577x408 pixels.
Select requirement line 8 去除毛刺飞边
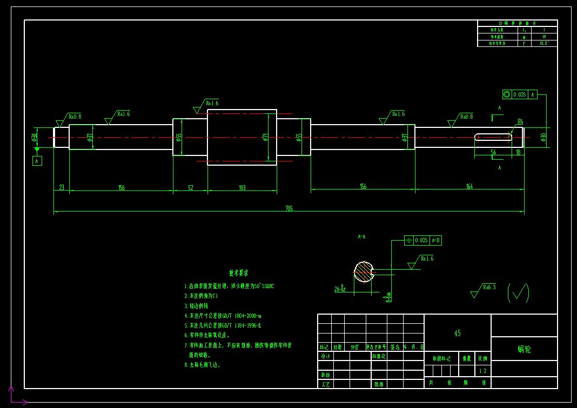[202, 365]
